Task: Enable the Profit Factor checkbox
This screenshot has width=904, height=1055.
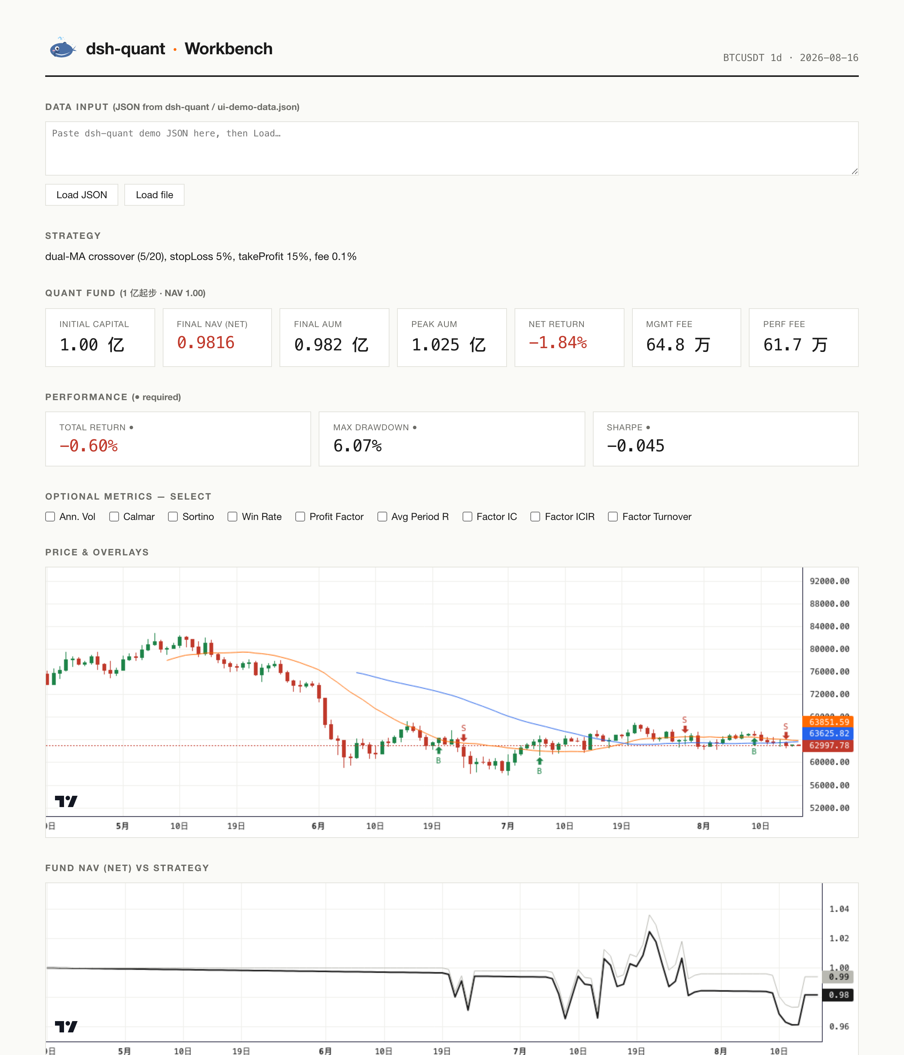Action: (x=300, y=517)
